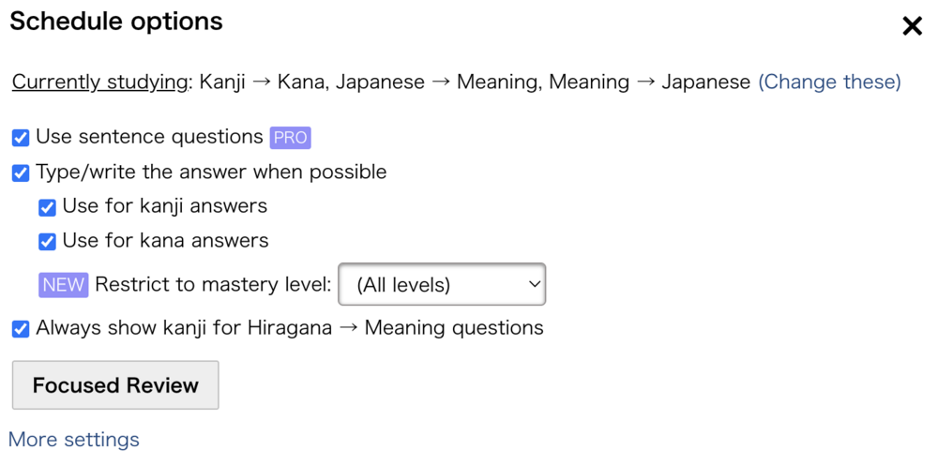Viewport: 938px width, 465px height.
Task: Click the Schedule options heading
Action: pos(116,22)
